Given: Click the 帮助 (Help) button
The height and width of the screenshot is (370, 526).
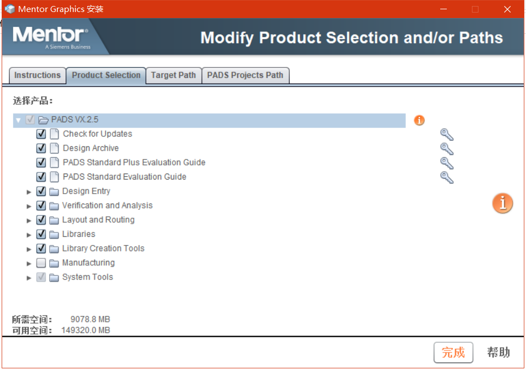Looking at the screenshot, I should (499, 352).
